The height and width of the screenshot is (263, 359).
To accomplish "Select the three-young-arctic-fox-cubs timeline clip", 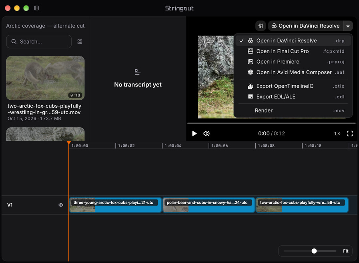I will pyautogui.click(x=116, y=205).
